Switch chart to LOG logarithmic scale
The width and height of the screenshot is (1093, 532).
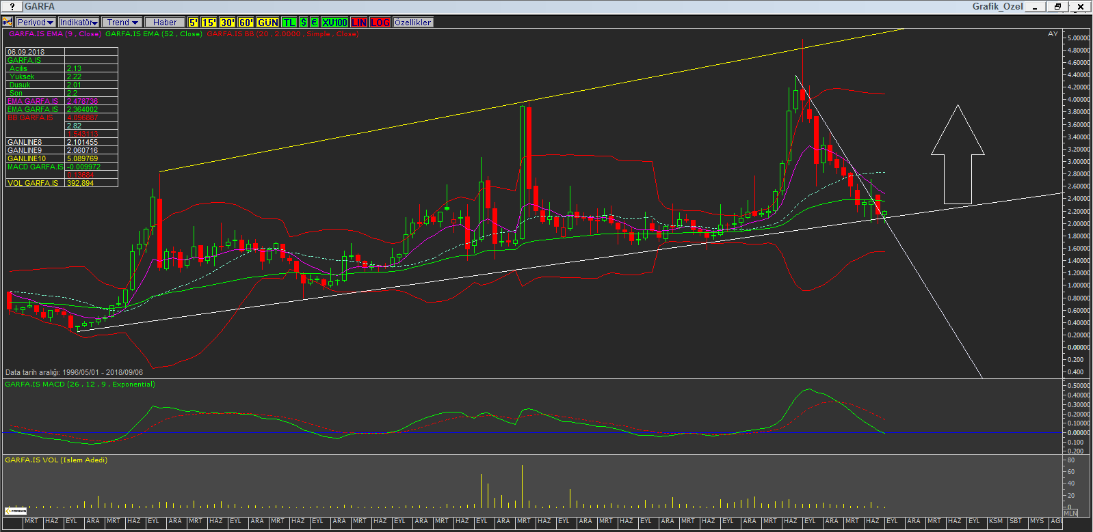[x=380, y=23]
